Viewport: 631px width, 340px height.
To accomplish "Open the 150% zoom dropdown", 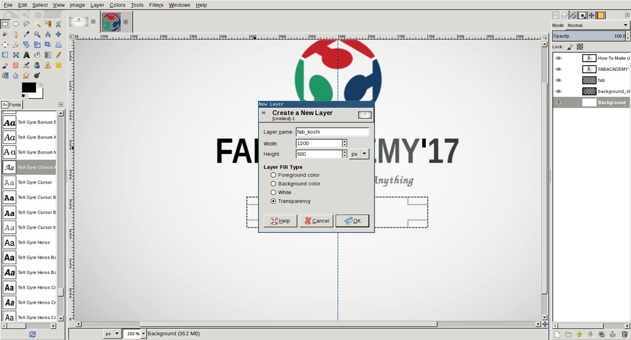I will coord(143,334).
